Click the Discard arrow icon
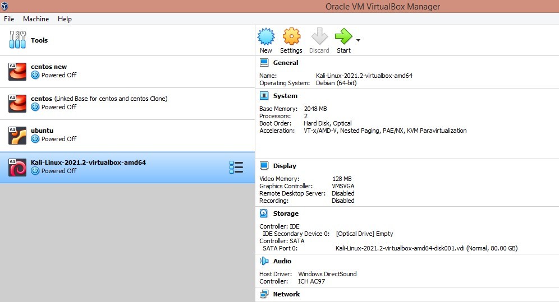Image resolution: width=559 pixels, height=302 pixels. coord(319,36)
